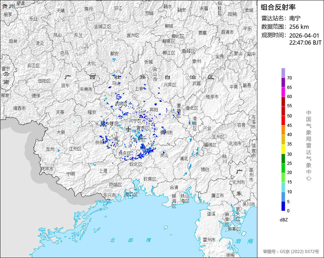This screenshot has width=324, height=258.
Task: Click the '扶绥' map label
Action: click(100, 142)
